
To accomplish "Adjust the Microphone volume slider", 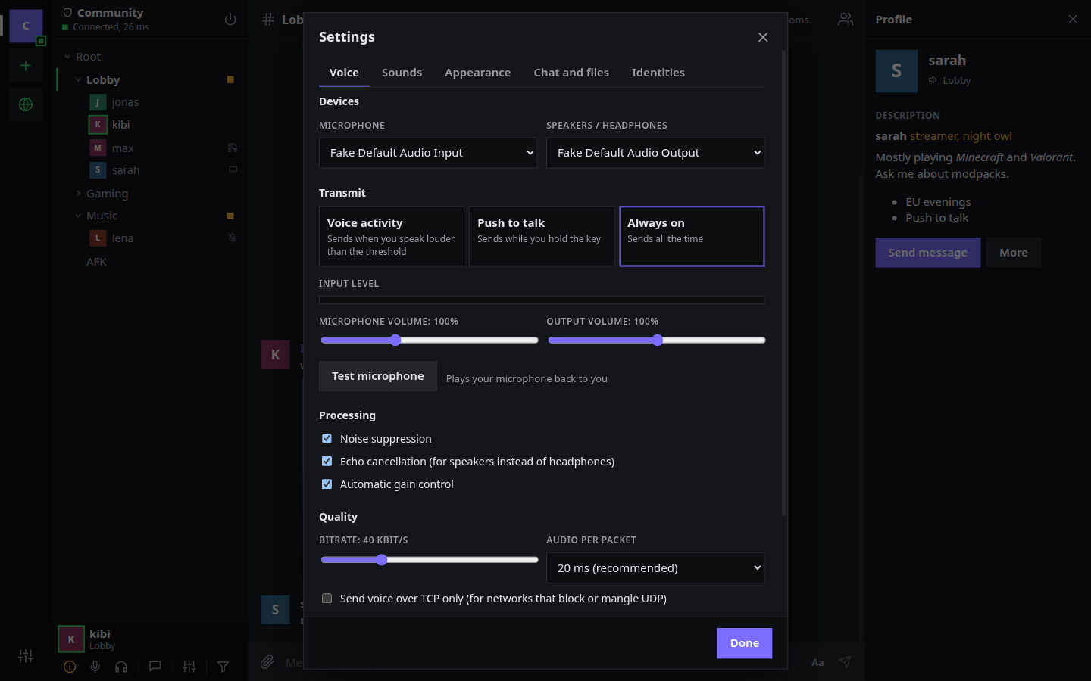I will [x=429, y=340].
